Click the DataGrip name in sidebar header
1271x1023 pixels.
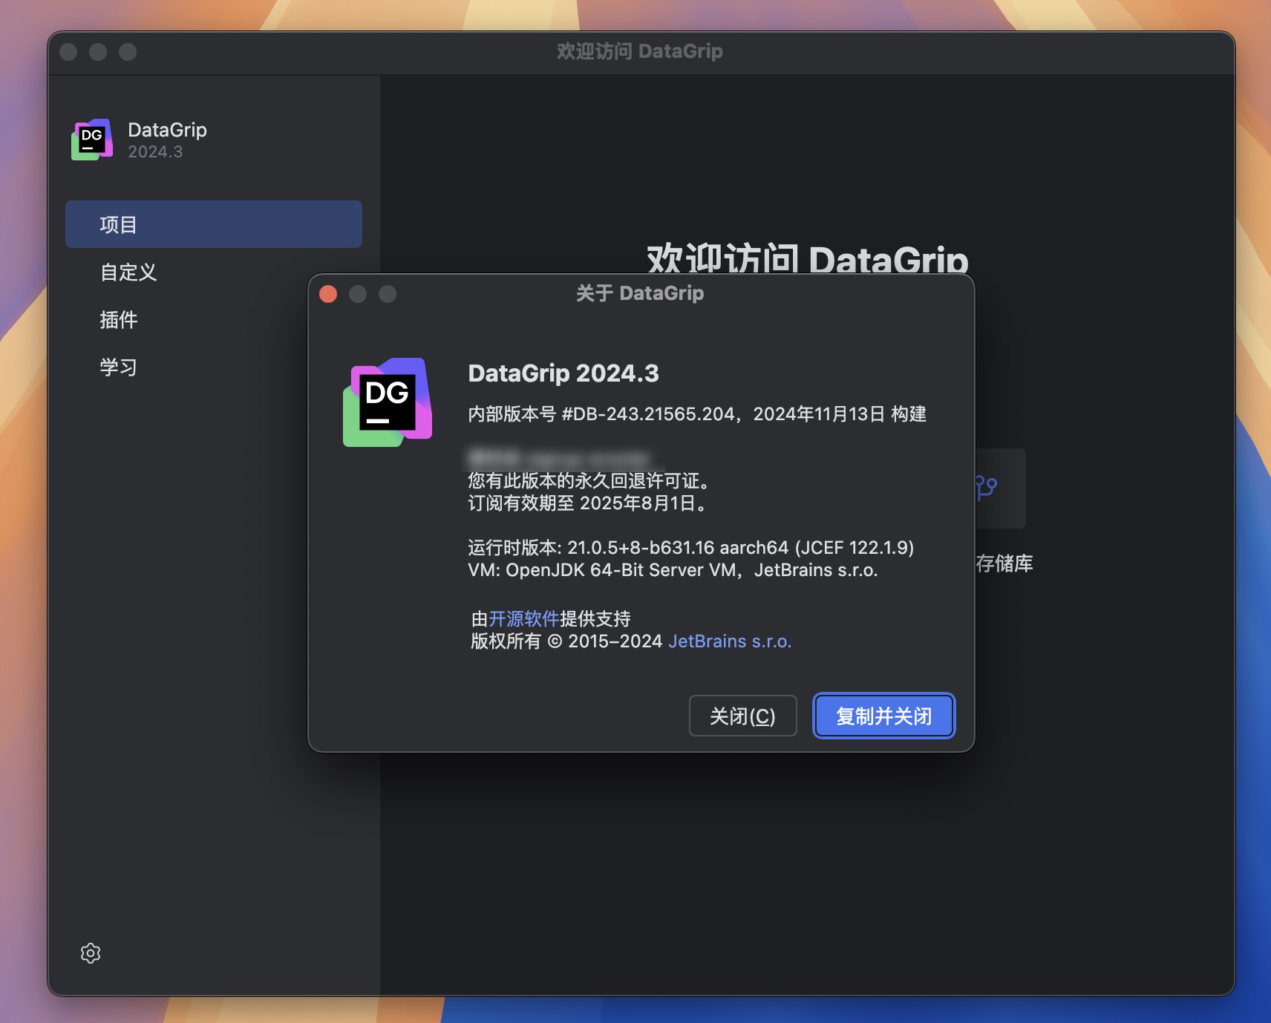click(168, 130)
